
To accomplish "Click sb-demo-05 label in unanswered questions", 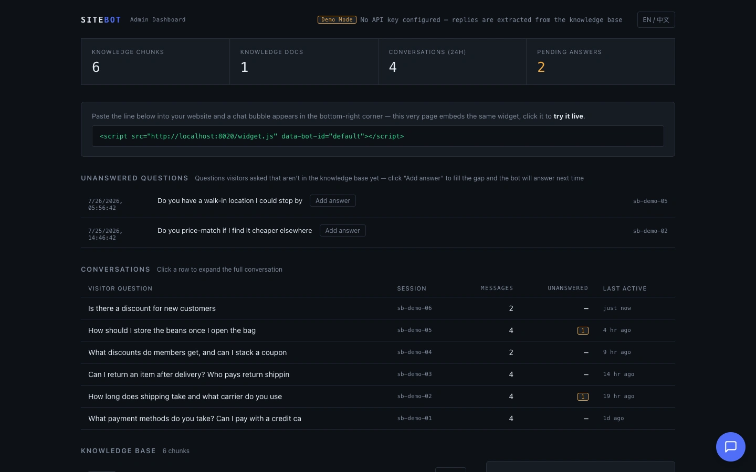I will point(650,201).
